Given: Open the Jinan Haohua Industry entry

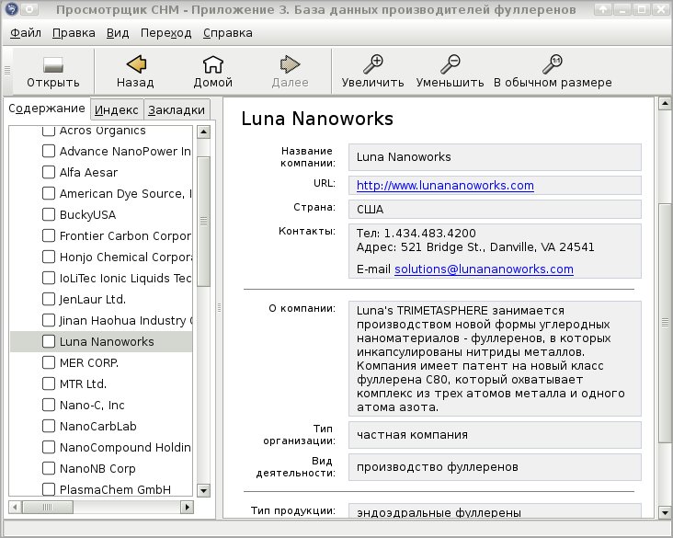Looking at the screenshot, I should click(x=126, y=320).
